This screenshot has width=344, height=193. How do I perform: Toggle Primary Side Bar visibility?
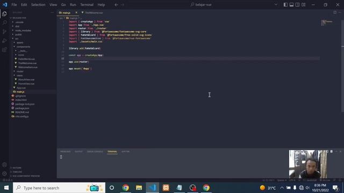[285, 5]
